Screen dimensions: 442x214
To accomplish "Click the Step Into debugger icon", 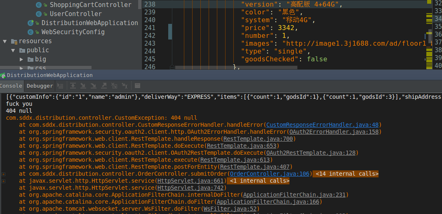I will pos(83,86).
